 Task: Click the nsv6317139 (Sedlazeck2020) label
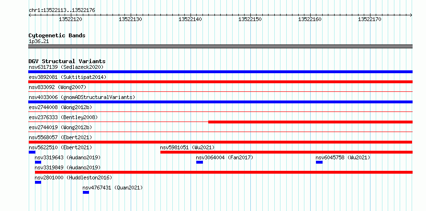click(66, 67)
